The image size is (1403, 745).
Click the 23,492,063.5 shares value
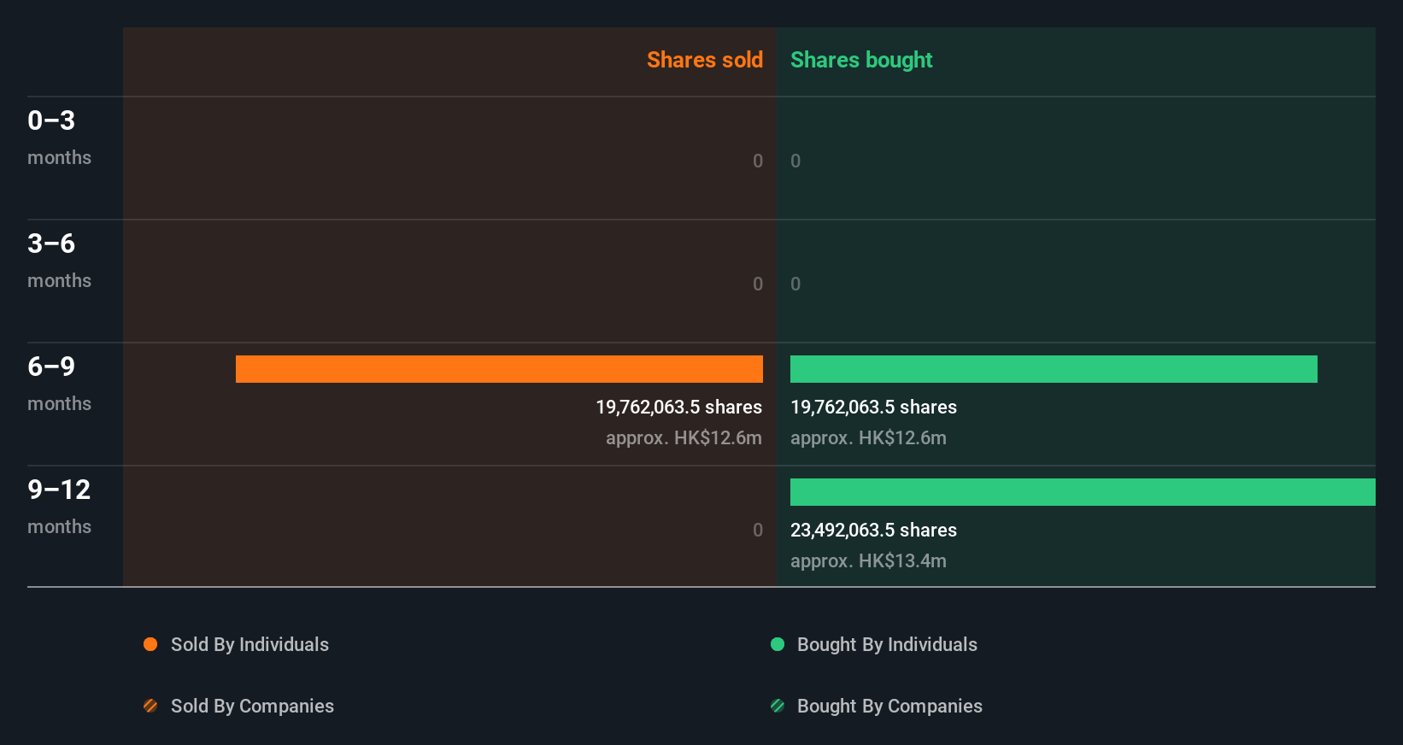pos(873,530)
